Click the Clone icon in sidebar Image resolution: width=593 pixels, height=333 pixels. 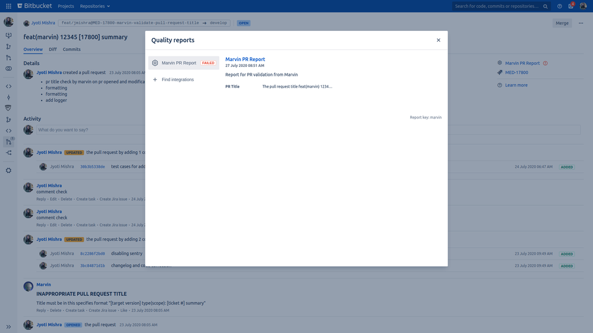(x=8, y=36)
